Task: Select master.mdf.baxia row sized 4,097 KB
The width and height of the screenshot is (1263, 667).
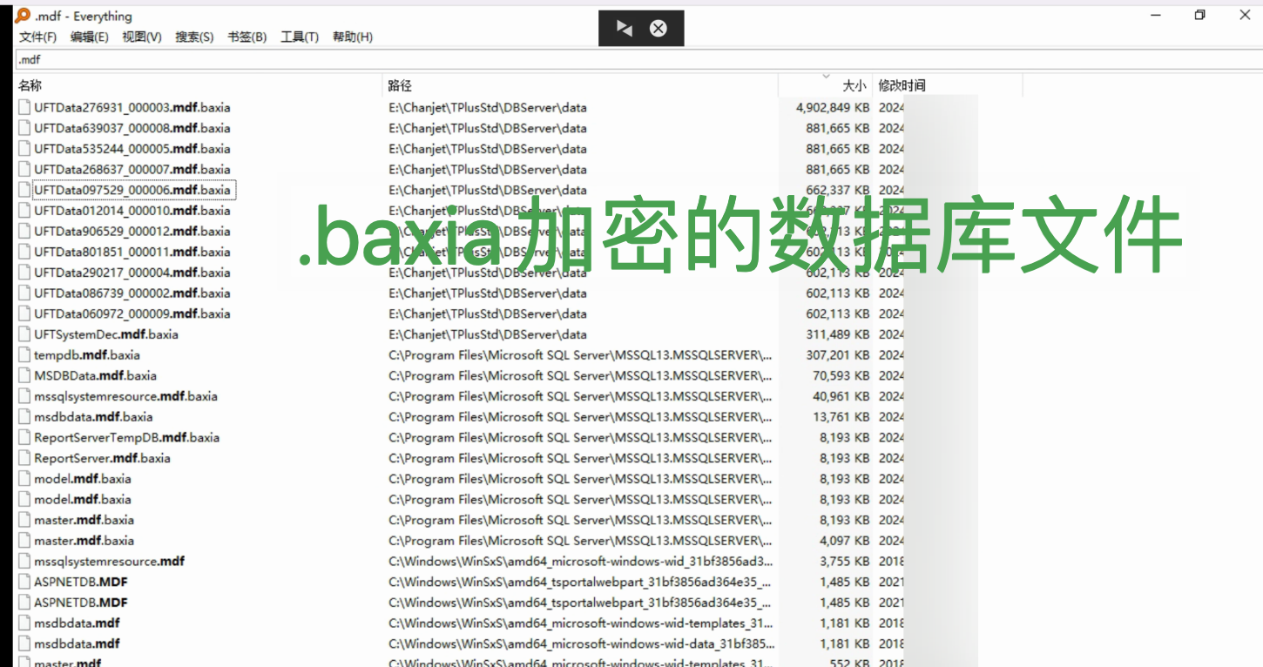Action: (x=84, y=541)
